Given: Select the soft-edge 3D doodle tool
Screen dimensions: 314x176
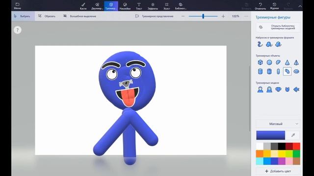Looking at the screenshot, I should (x=278, y=44).
